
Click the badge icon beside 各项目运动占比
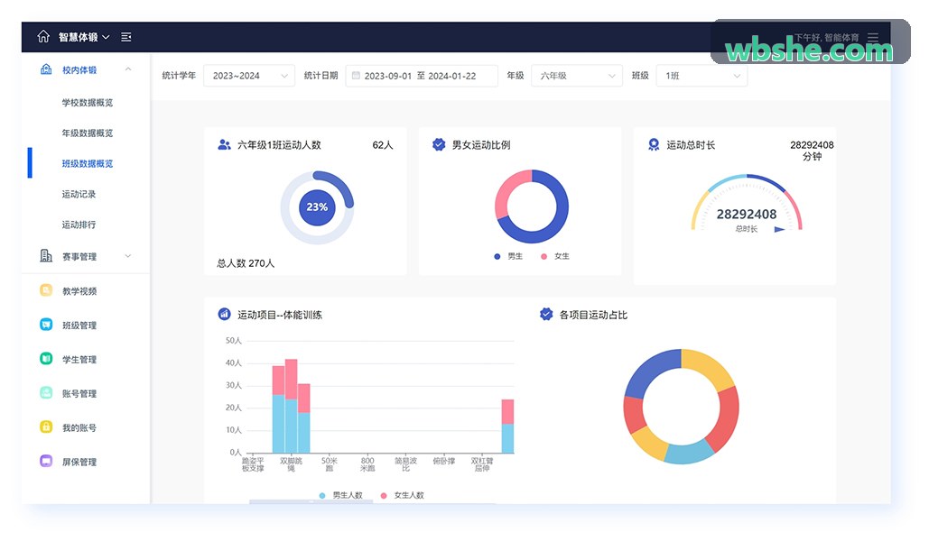pos(546,315)
